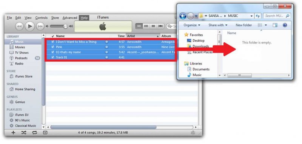Uncheck the Track 01 checkbox
This screenshot has width=302, height=144.
point(53,57)
